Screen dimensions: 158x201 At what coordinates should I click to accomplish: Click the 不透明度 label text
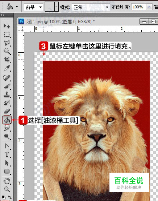(x=121, y=7)
